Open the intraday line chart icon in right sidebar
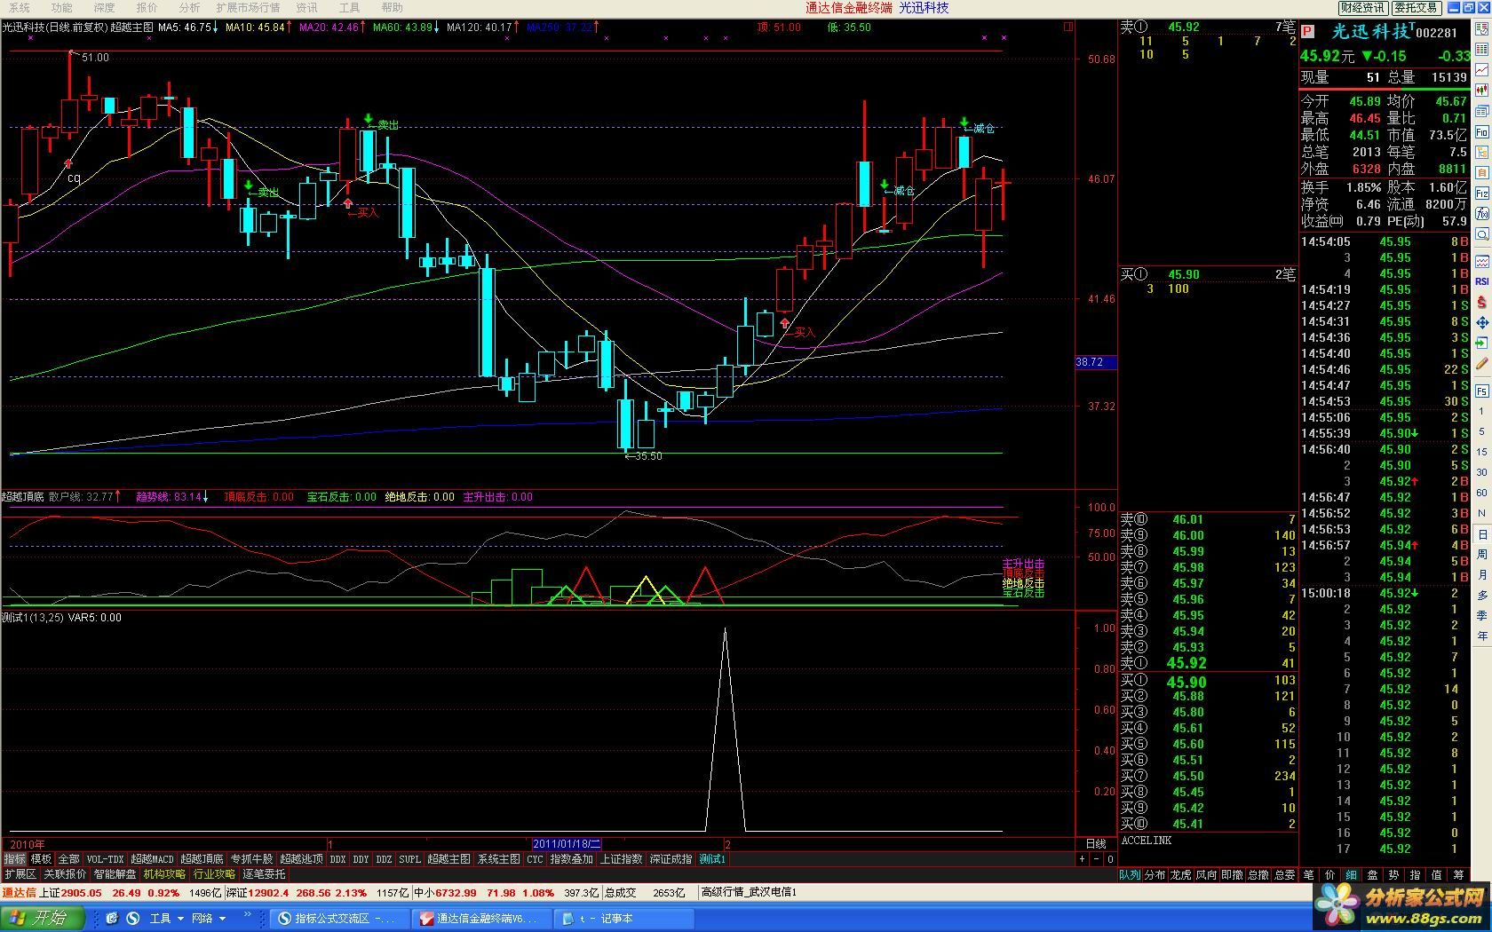 [1482, 70]
